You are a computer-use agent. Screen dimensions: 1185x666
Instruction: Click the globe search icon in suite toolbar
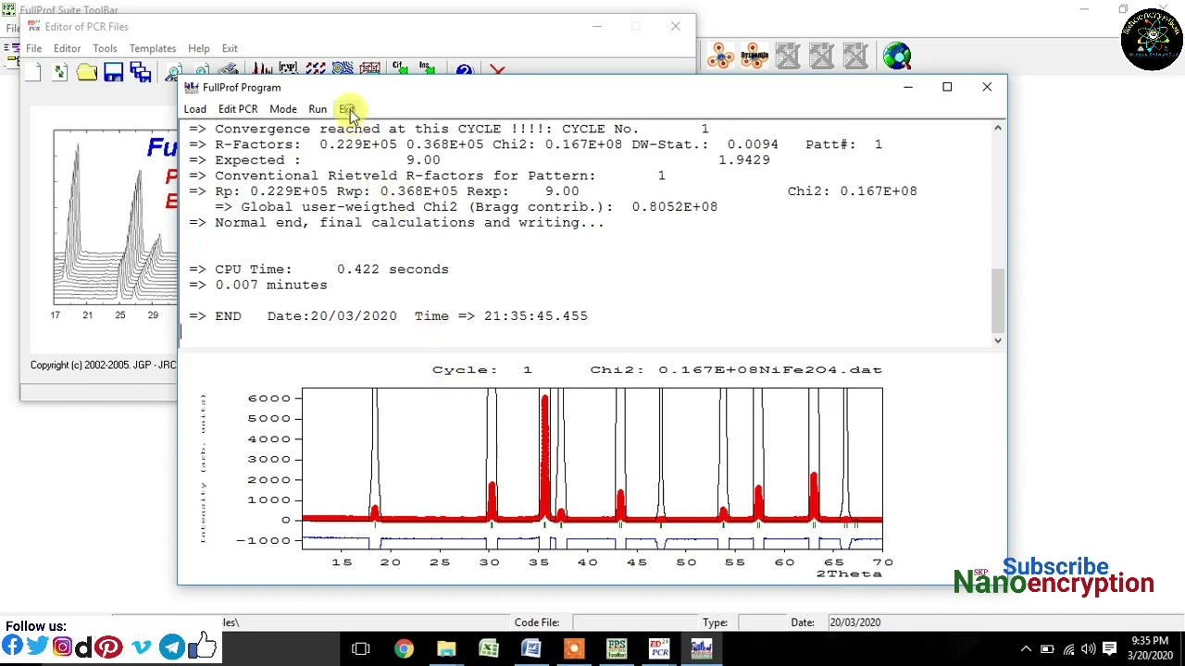click(897, 56)
